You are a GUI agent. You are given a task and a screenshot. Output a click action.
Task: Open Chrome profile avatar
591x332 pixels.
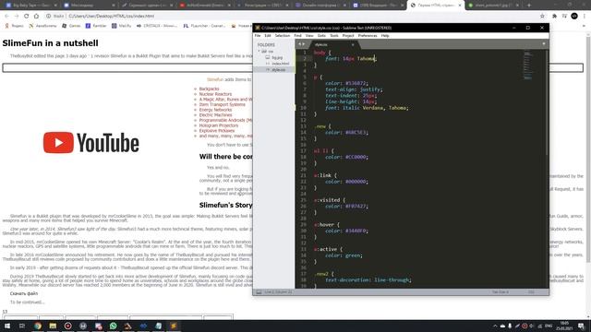click(574, 16)
